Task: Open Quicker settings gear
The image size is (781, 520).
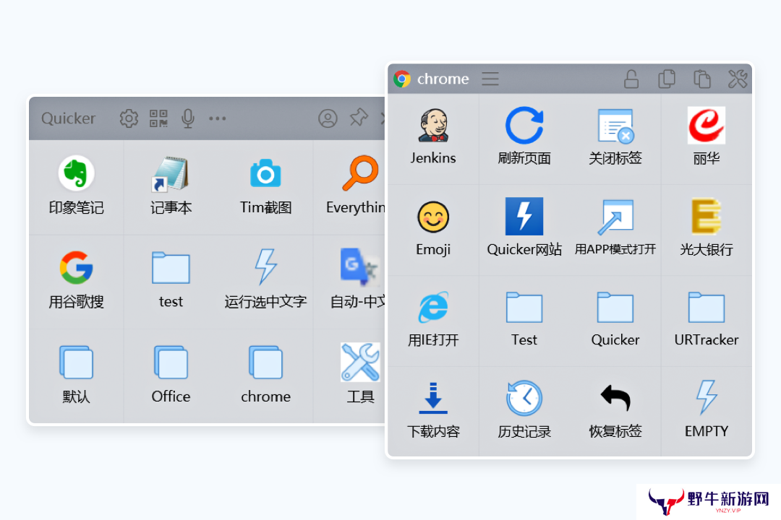Action: click(129, 118)
